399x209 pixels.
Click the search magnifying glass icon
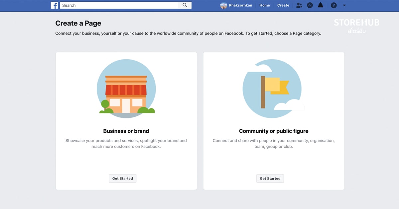185,5
